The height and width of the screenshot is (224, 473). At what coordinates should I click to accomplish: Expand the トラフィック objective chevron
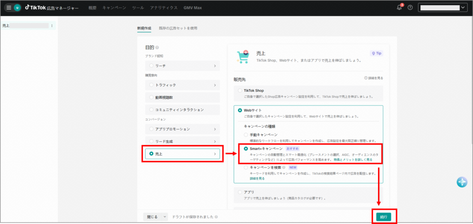pyautogui.click(x=215, y=85)
